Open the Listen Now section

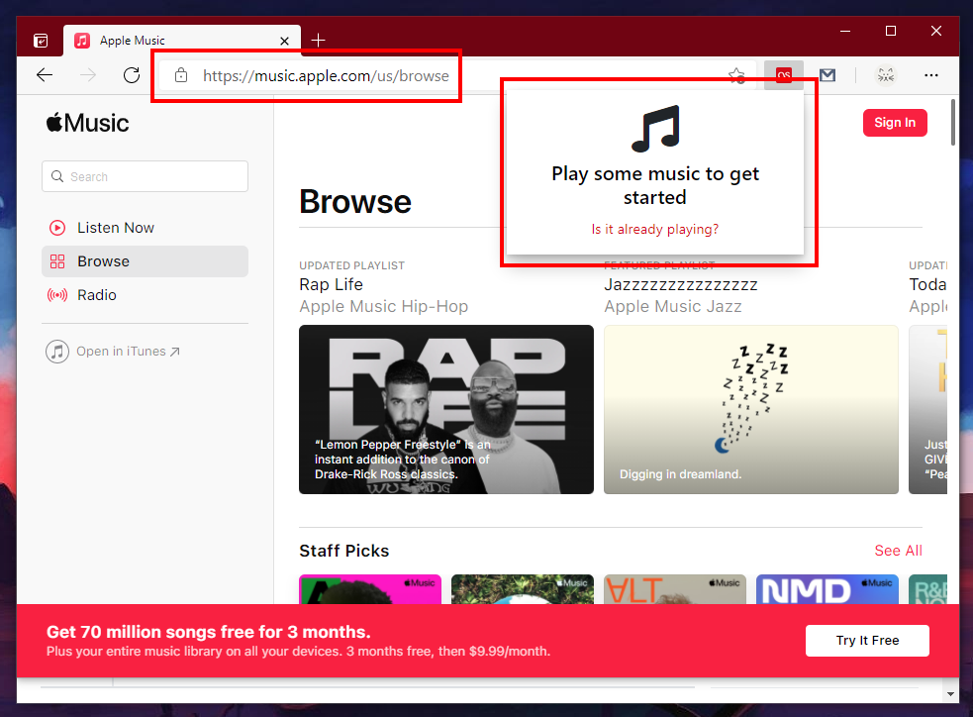click(117, 227)
